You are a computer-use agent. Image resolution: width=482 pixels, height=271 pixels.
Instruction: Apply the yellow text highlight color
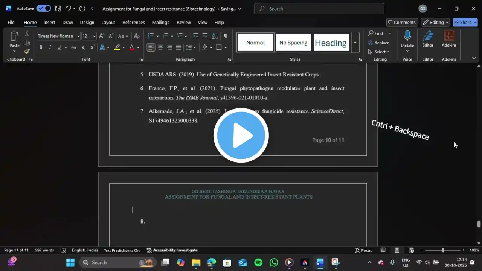coord(117,47)
